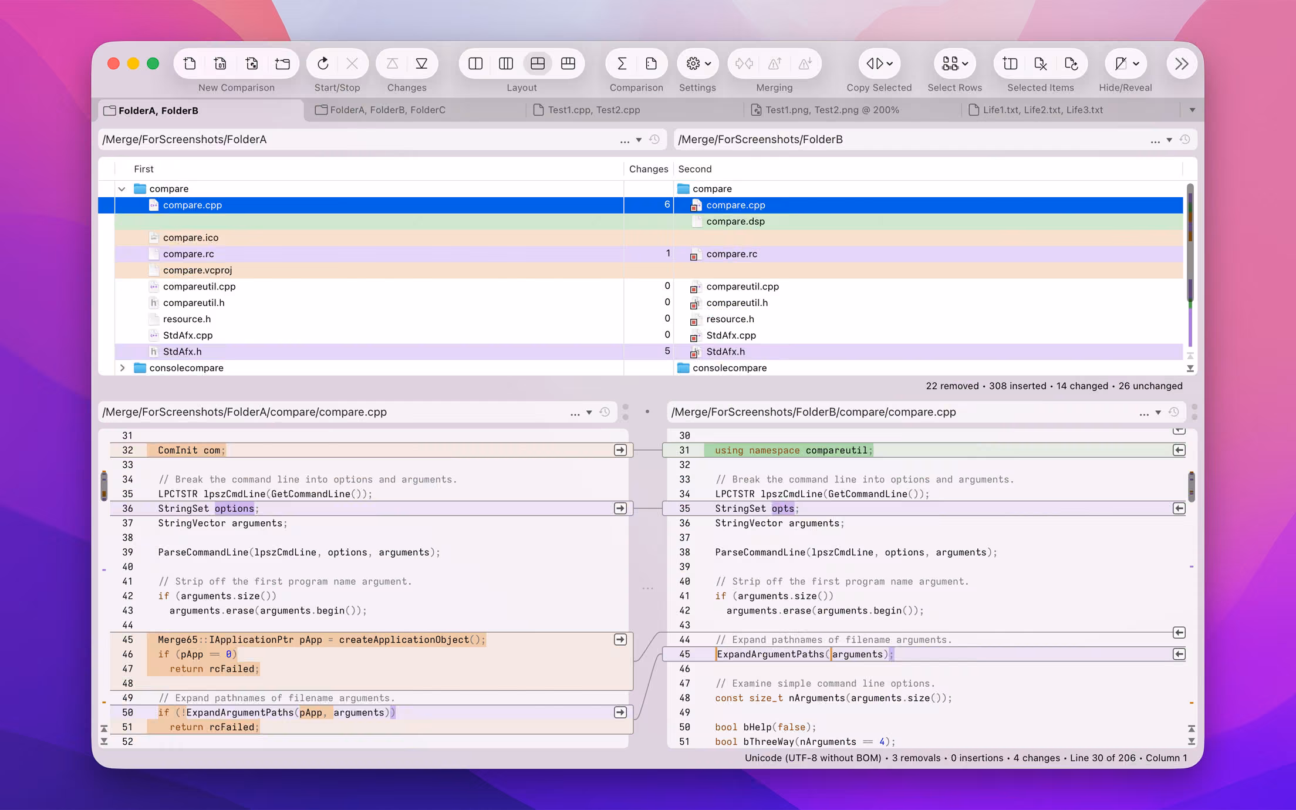Select two-way layout with top pane
This screenshot has height=810, width=1296.
[537, 63]
